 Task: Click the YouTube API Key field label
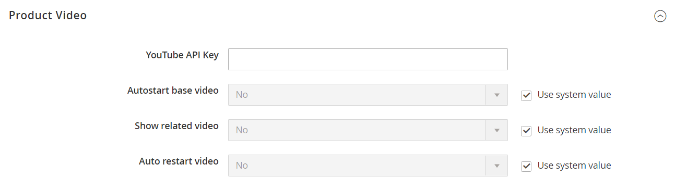(182, 55)
